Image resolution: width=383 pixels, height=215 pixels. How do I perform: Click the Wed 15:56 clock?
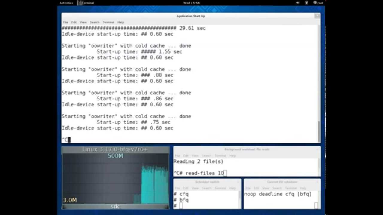click(x=191, y=3)
